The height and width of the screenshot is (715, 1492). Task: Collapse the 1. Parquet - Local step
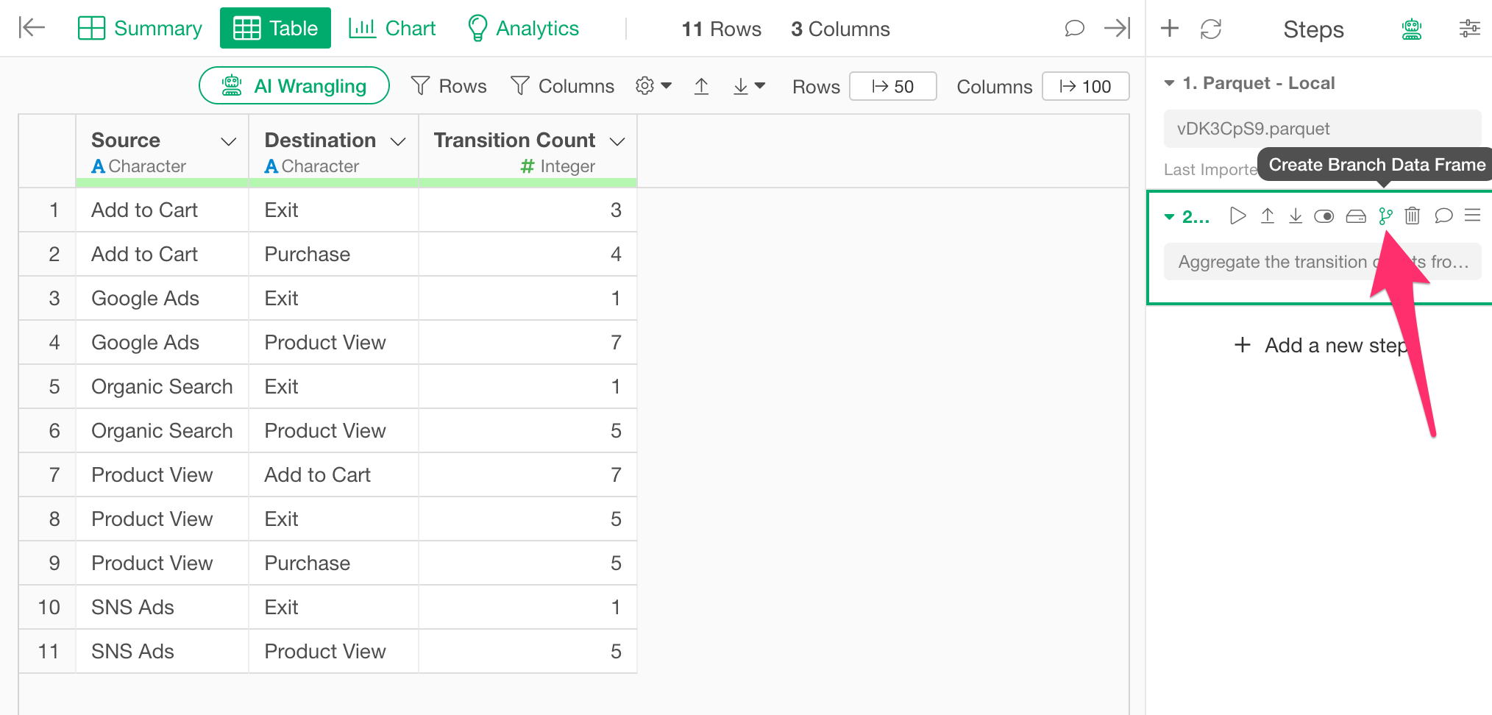1169,83
